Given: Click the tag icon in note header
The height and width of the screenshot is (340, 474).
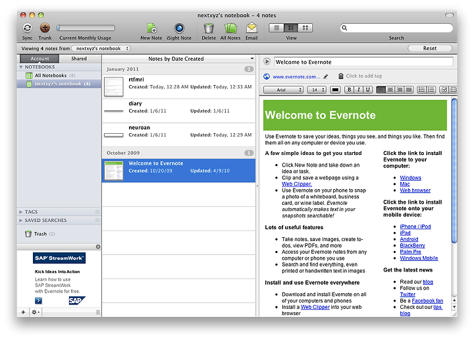Looking at the screenshot, I should [x=341, y=76].
